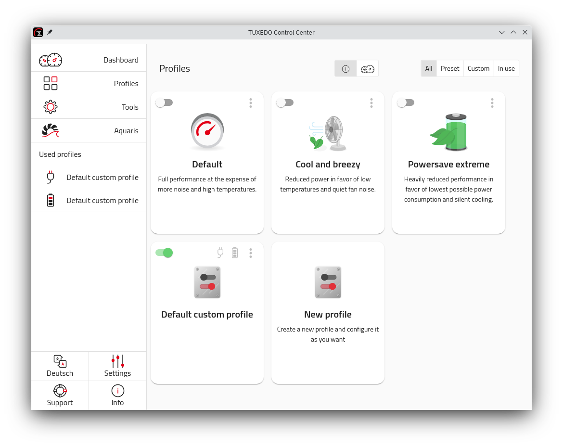This screenshot has width=563, height=447.
Task: Click the Powersave extreme title
Action: click(448, 165)
